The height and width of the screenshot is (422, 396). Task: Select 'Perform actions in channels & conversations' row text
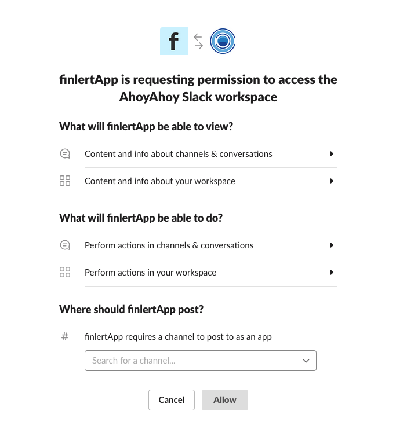pos(169,245)
